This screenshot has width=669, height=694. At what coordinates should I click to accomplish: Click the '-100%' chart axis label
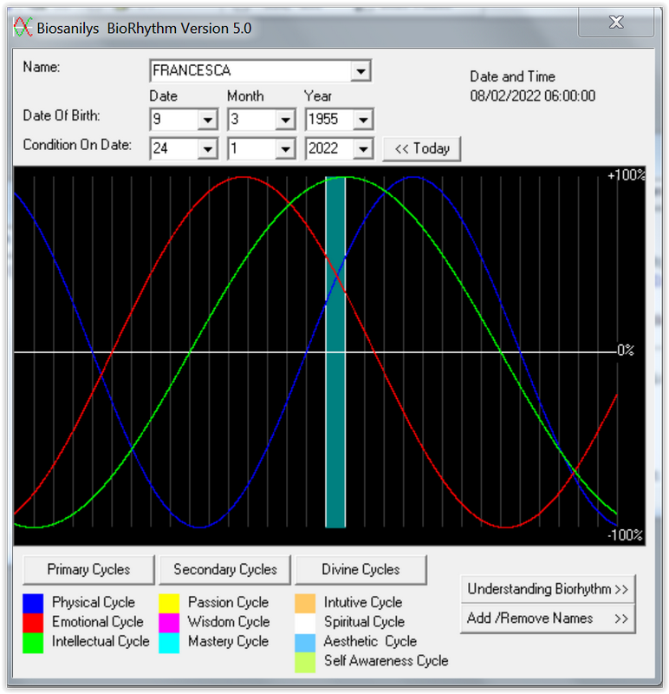625,535
